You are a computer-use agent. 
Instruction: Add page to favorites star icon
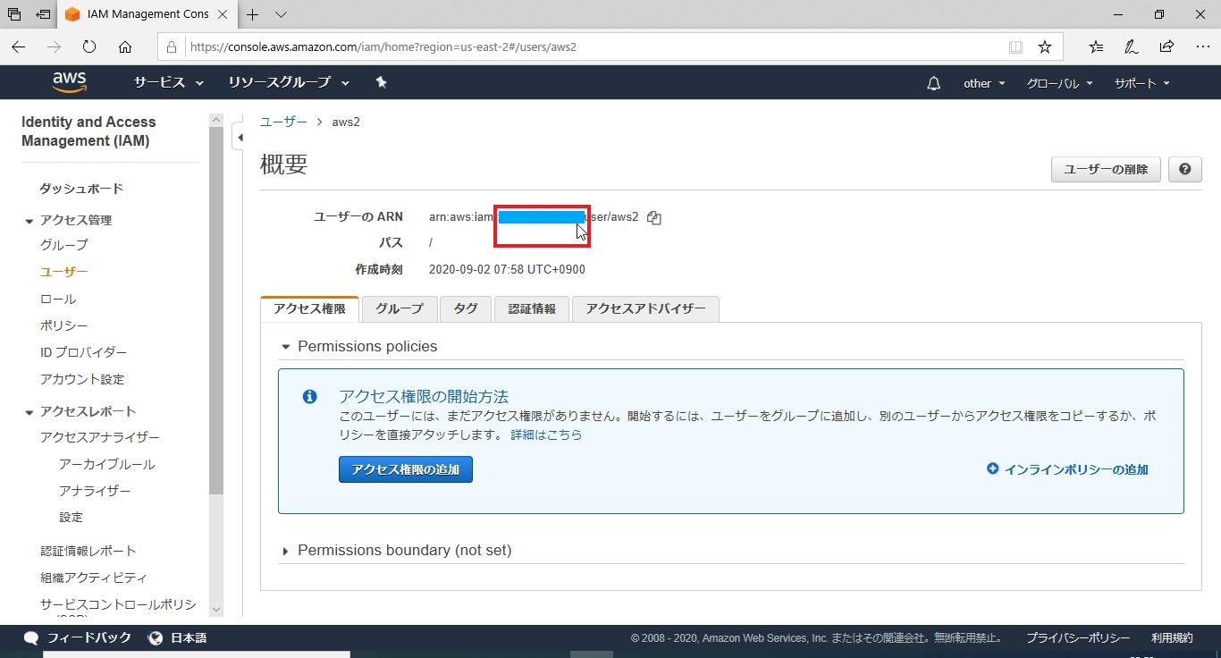[x=1045, y=46]
